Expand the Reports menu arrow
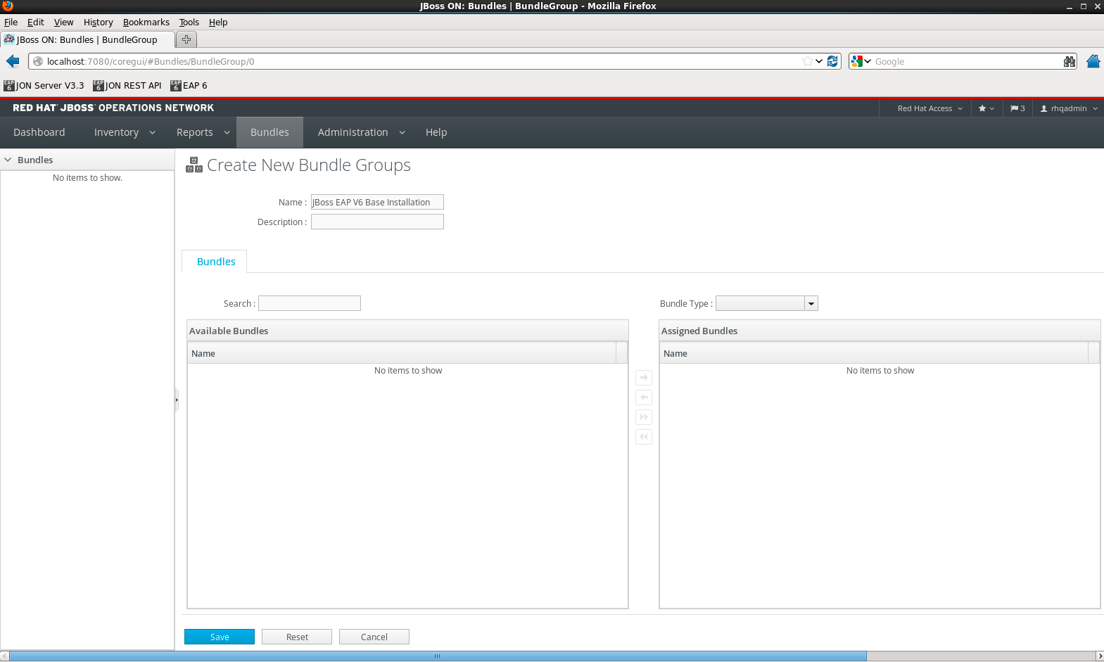 [x=227, y=132]
